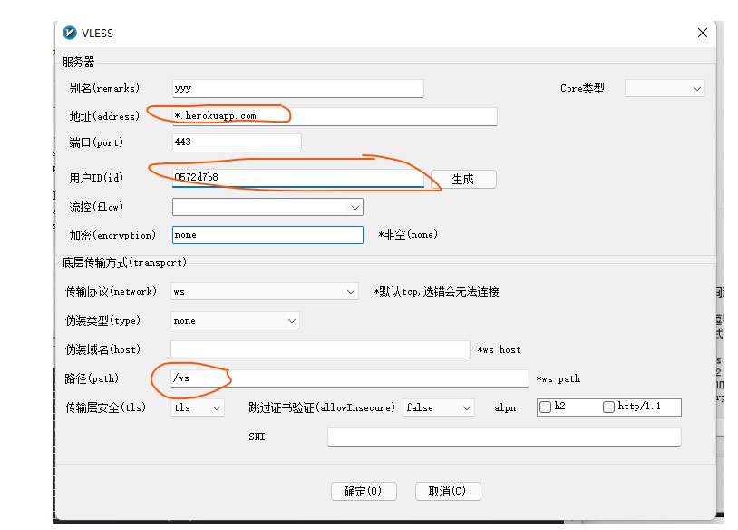Enable the h2 alpn checkbox
The height and width of the screenshot is (530, 738).
[545, 407]
